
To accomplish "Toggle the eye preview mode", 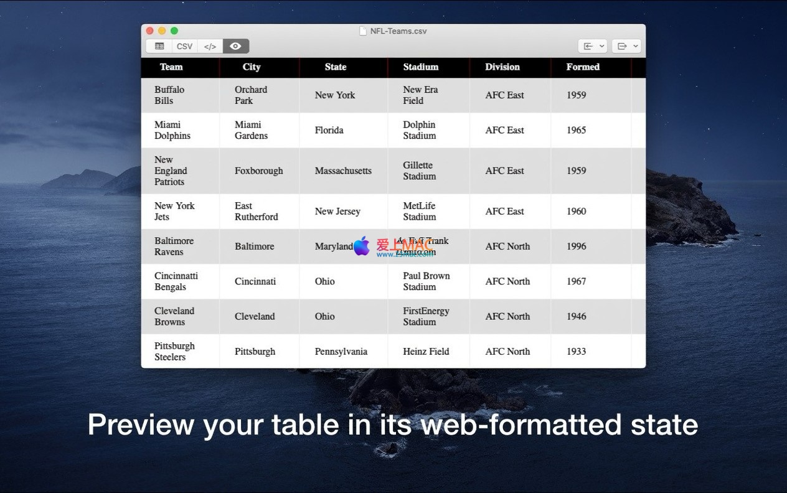I will (236, 46).
